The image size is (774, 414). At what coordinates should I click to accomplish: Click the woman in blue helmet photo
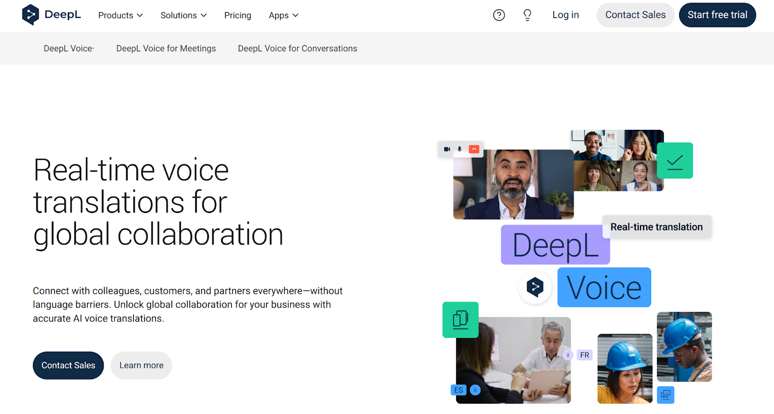[x=625, y=368]
